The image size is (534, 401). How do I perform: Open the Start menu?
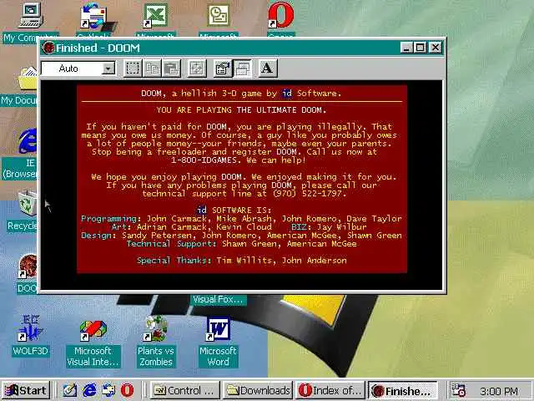click(26, 390)
